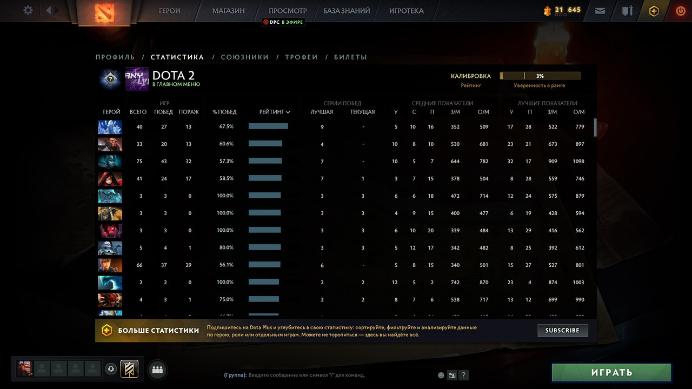Image resolution: width=692 pixels, height=389 pixels.
Task: Click the КАЛИБРОВКА rating label
Action: [x=471, y=76]
